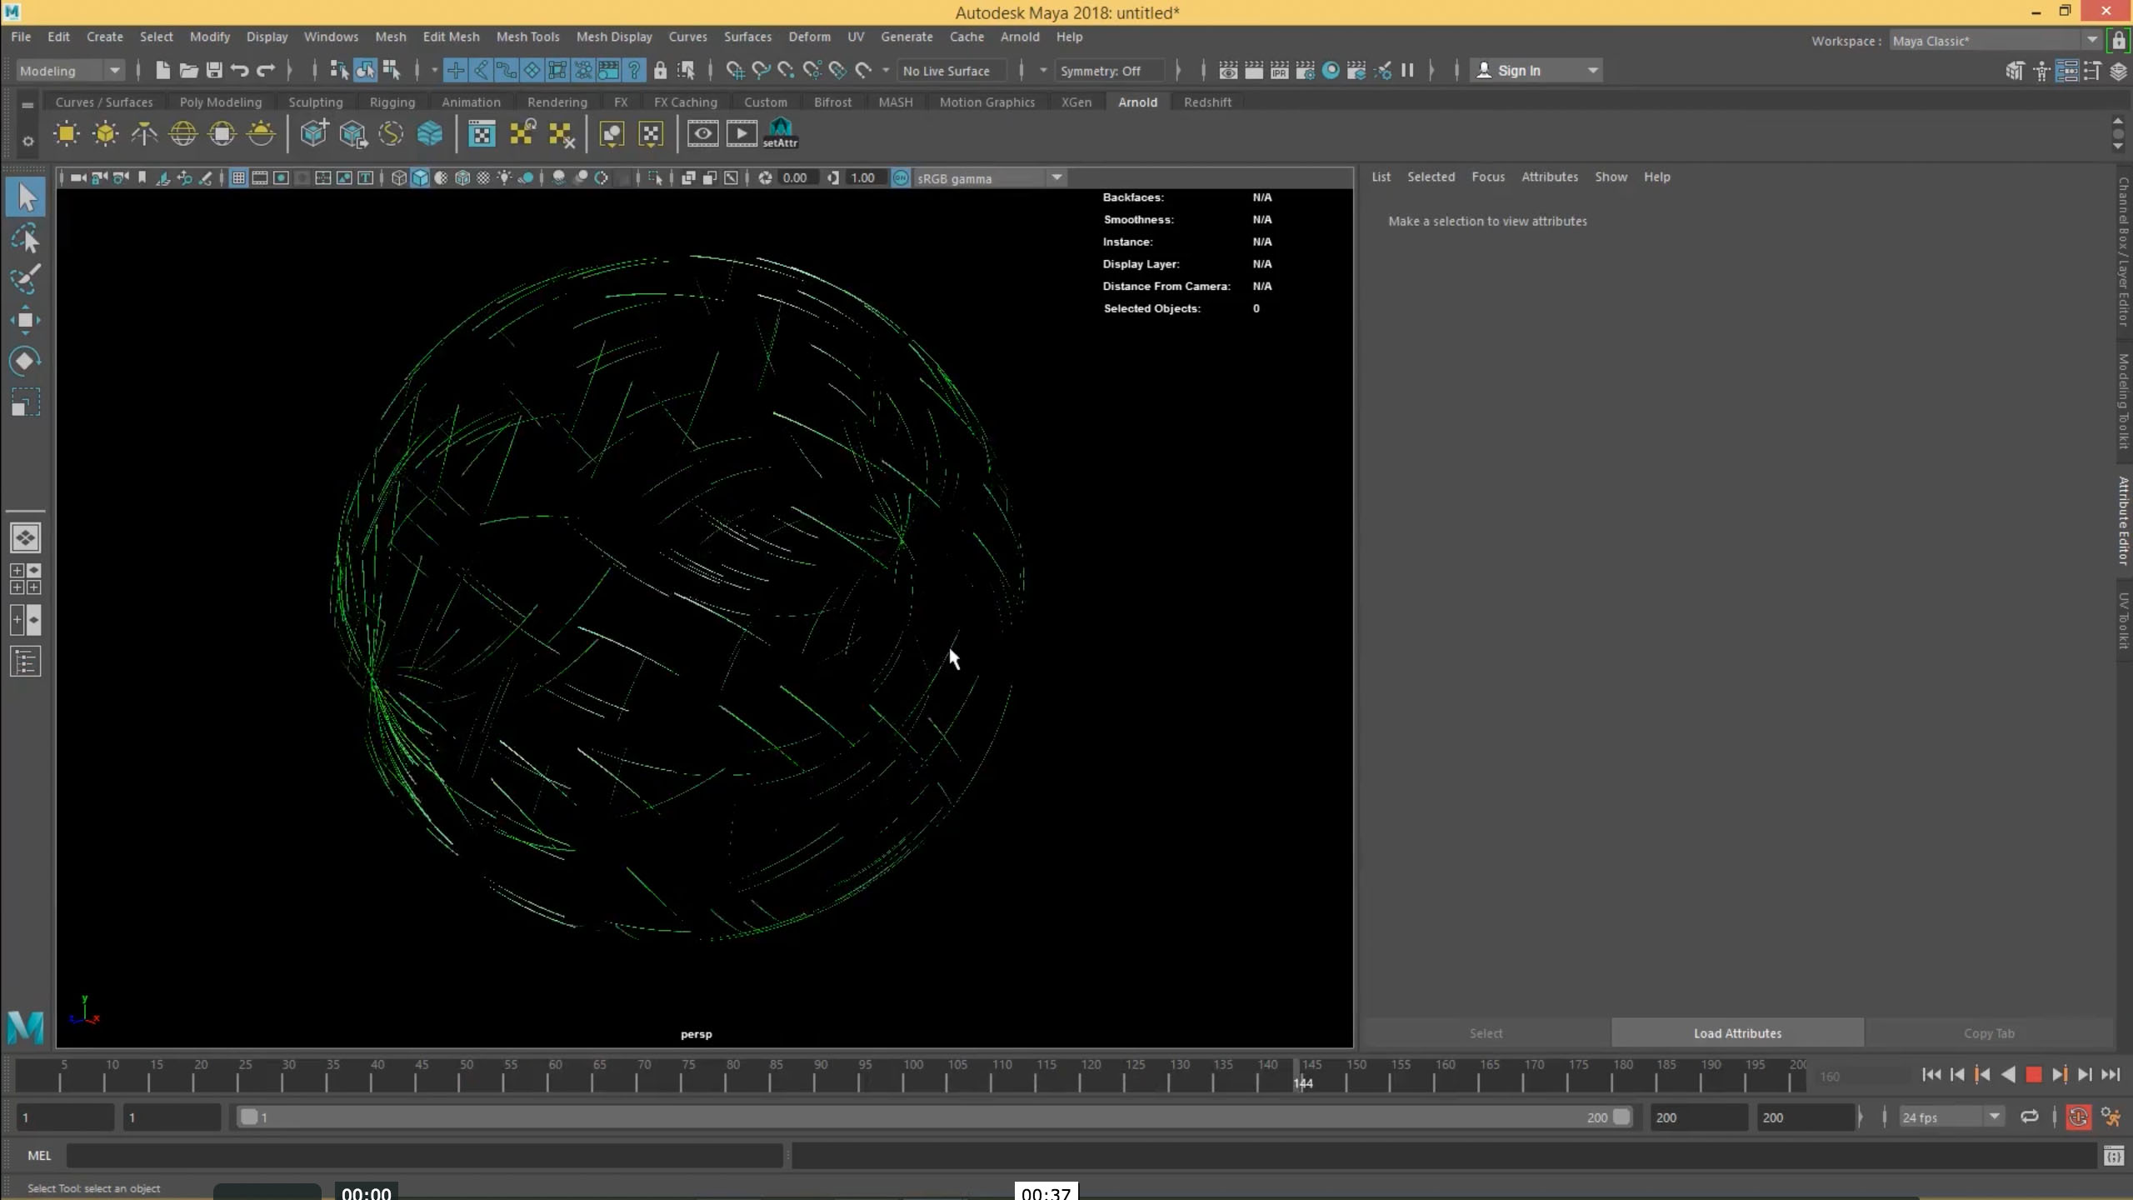2133x1200 pixels.
Task: Open the Outliner panel layout icon
Action: tap(25, 662)
